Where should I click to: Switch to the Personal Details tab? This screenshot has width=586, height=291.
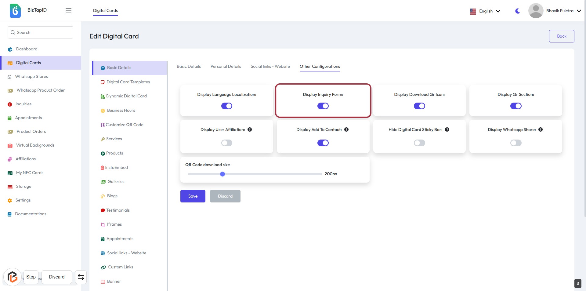click(226, 66)
